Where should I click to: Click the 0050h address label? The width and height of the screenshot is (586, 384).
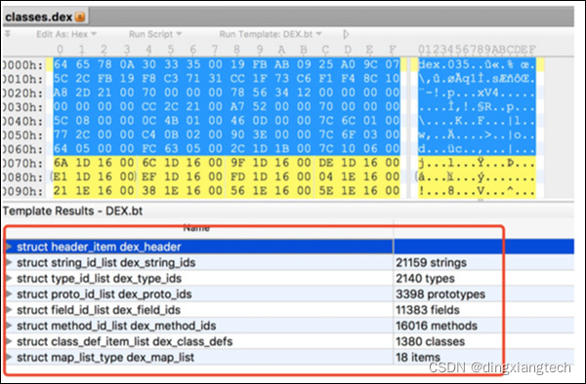point(22,134)
